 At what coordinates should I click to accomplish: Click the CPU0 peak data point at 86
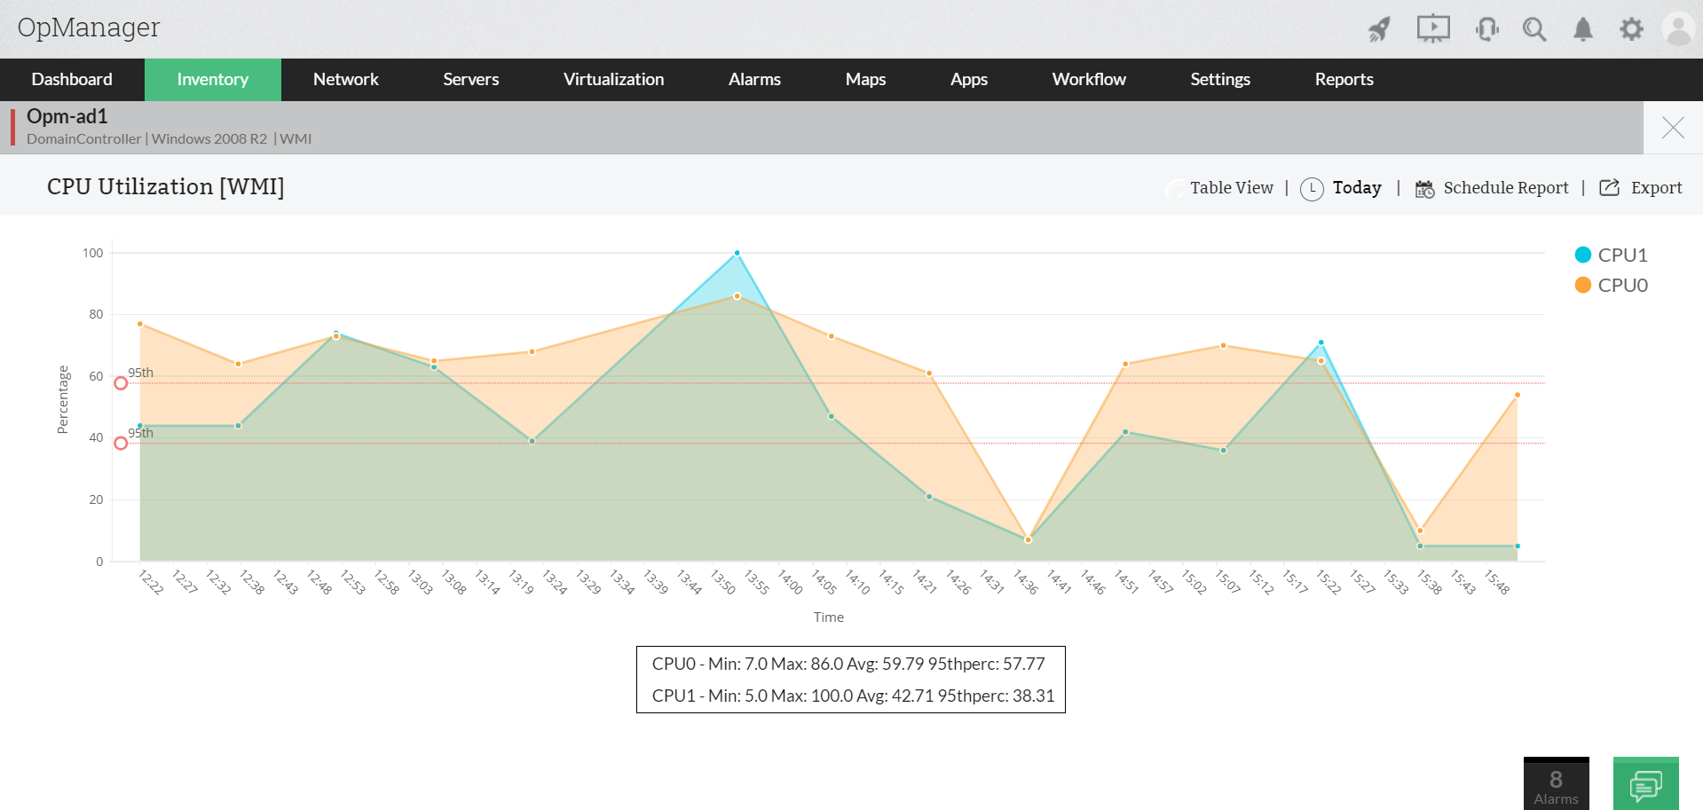737,296
